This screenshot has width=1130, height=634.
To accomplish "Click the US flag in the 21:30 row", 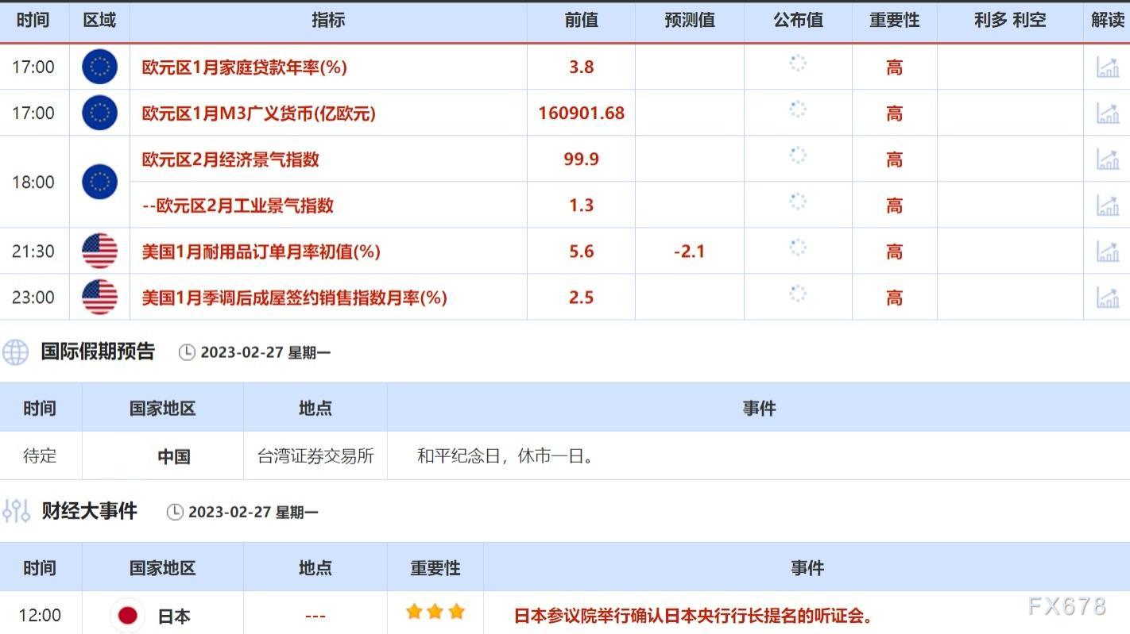I will (99, 251).
